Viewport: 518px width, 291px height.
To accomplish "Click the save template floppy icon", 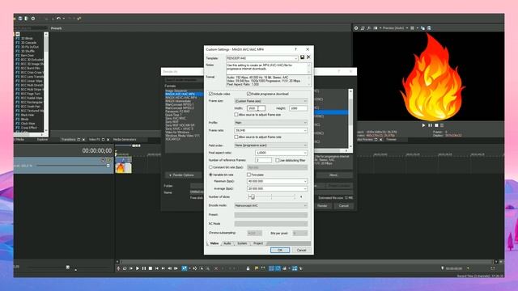I will click(x=302, y=57).
